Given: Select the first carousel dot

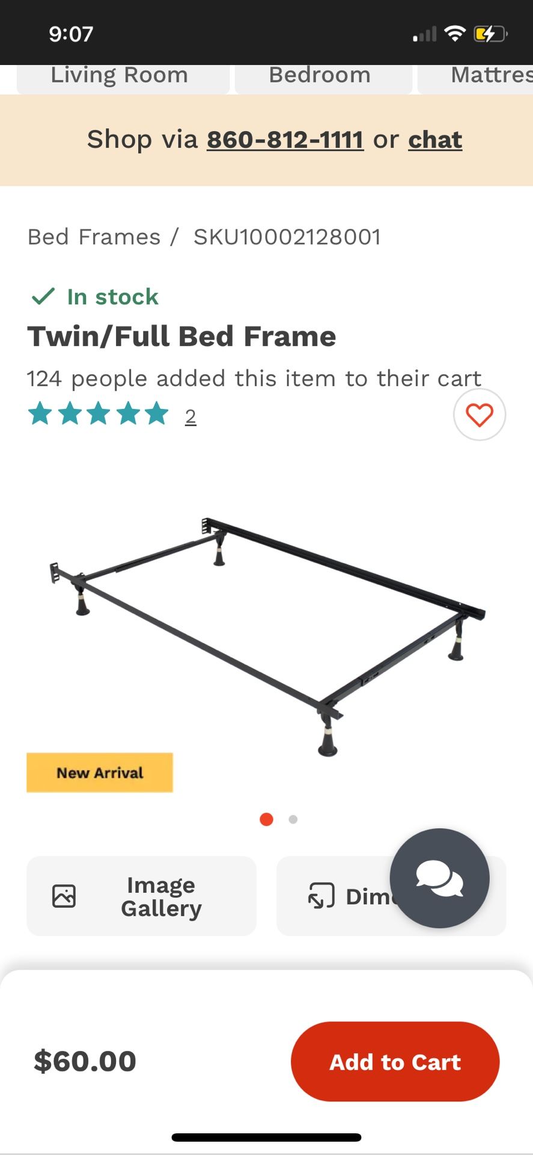Looking at the screenshot, I should click(x=266, y=819).
